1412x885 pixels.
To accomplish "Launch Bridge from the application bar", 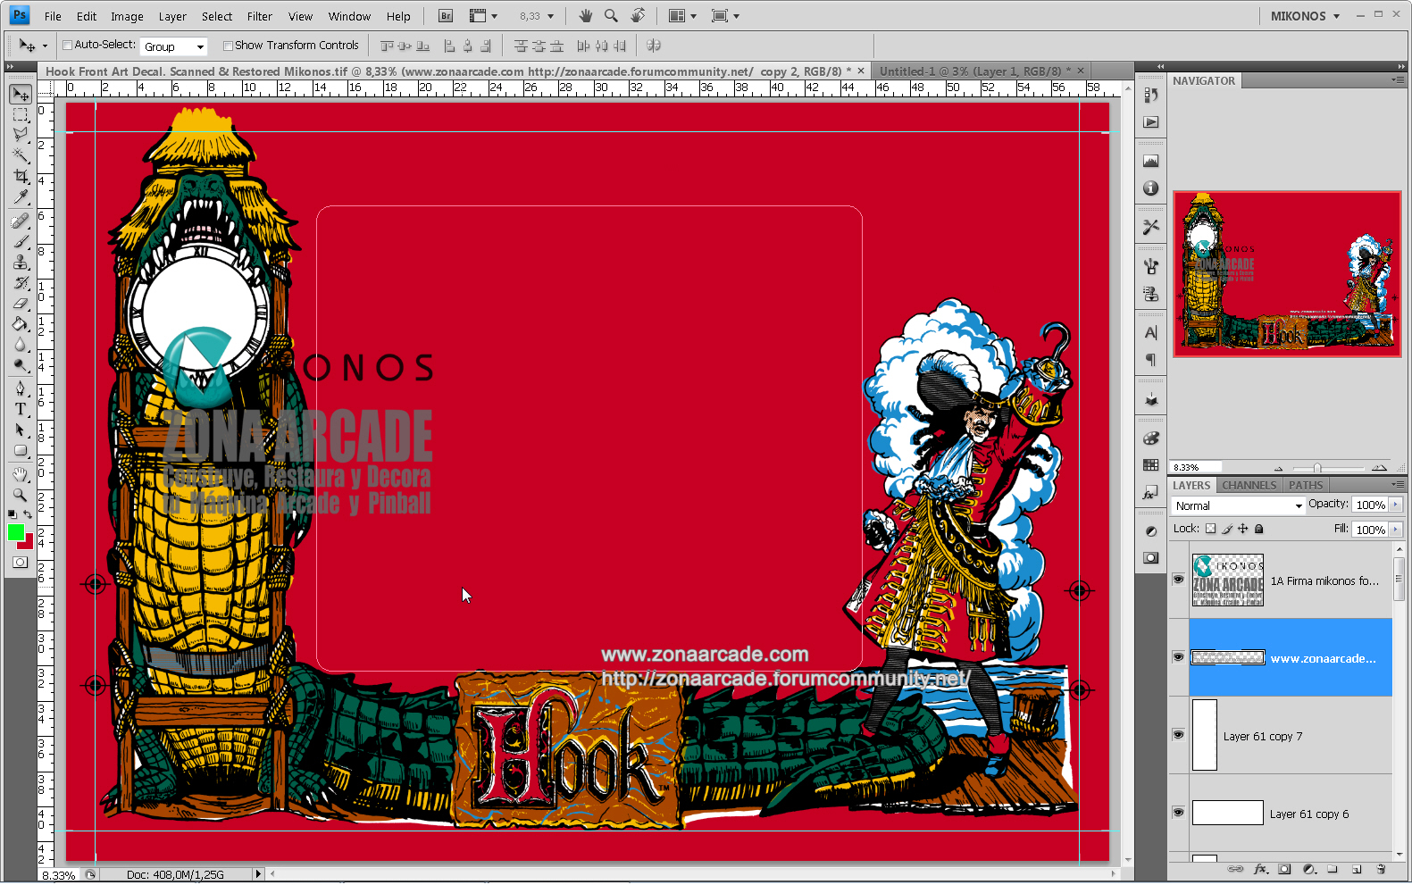I will point(446,16).
